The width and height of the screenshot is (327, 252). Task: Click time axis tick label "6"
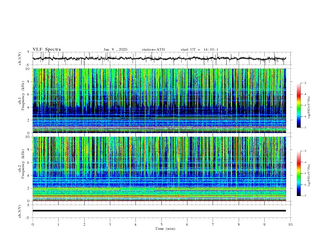point(187,224)
